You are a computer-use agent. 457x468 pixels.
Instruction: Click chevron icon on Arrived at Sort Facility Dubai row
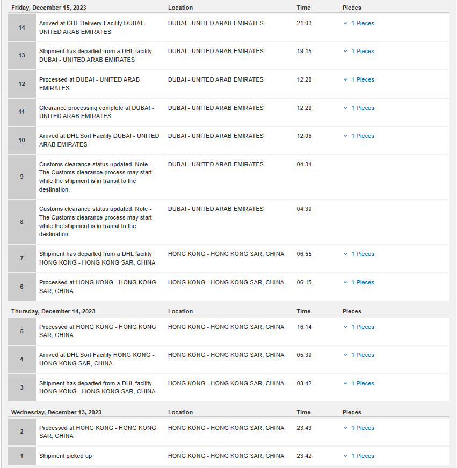point(345,136)
